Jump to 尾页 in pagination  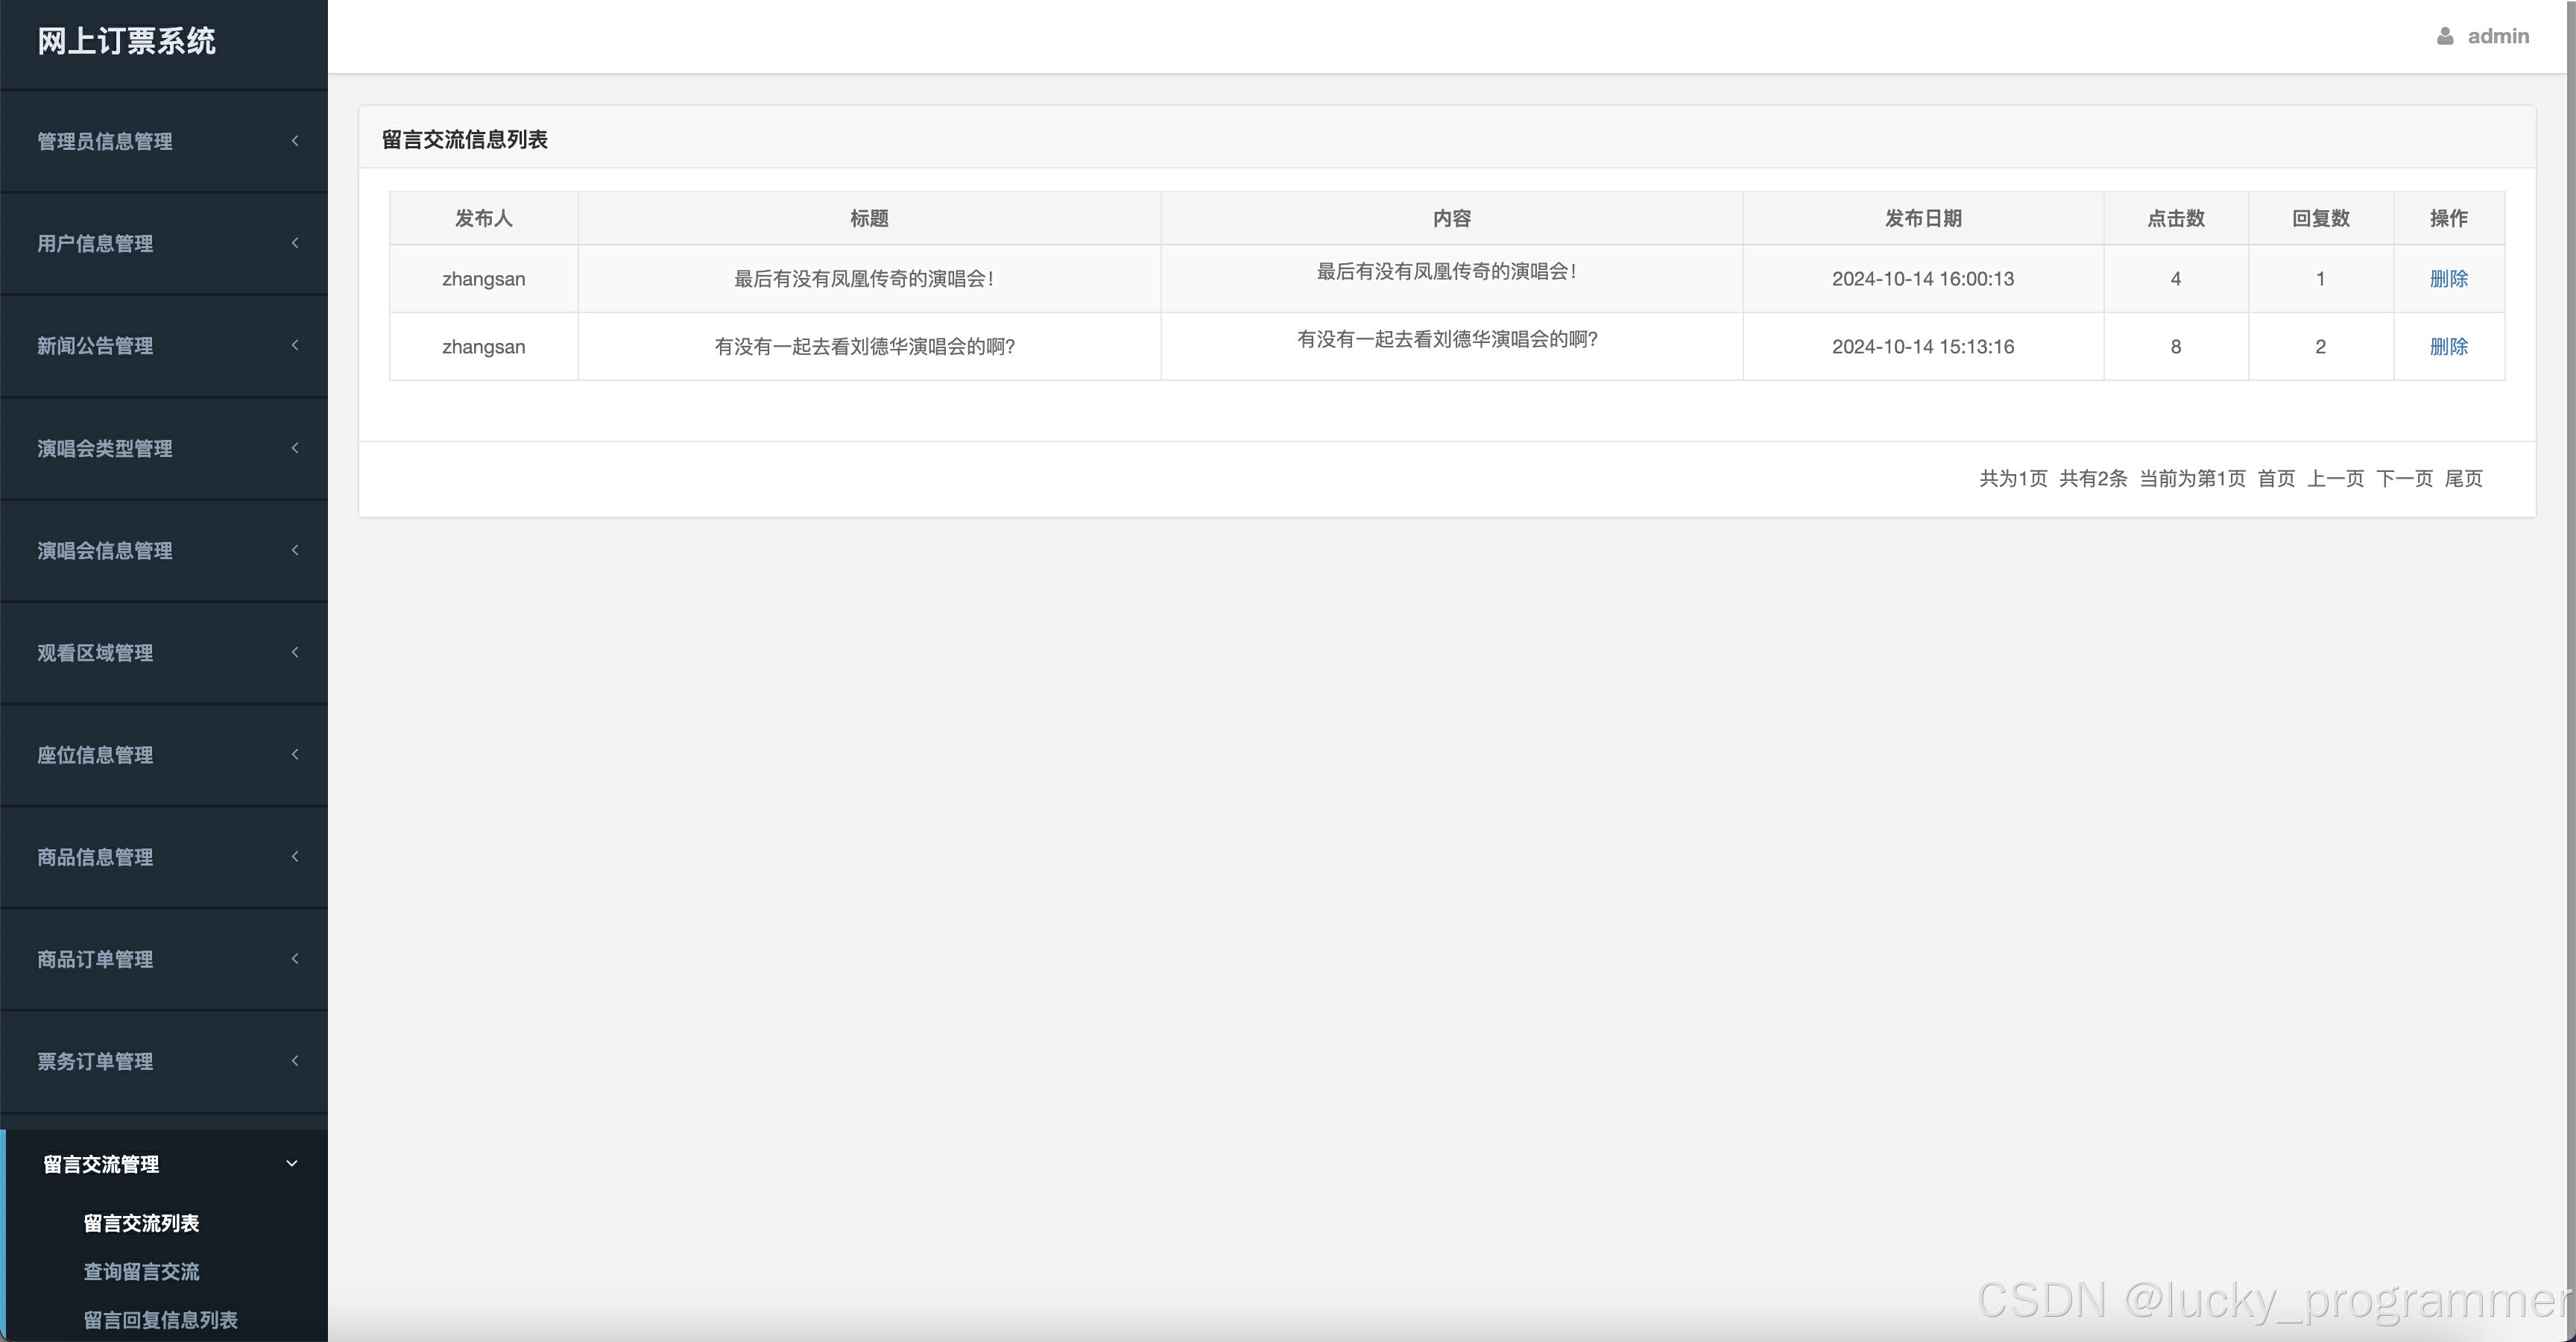[x=2463, y=478]
